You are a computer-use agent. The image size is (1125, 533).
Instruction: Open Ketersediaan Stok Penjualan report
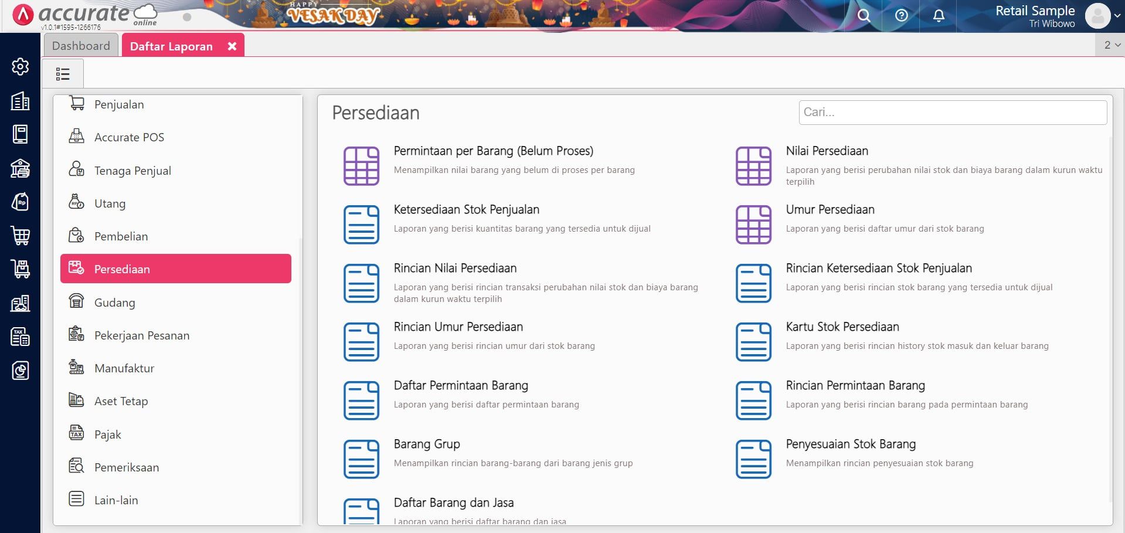pos(466,210)
